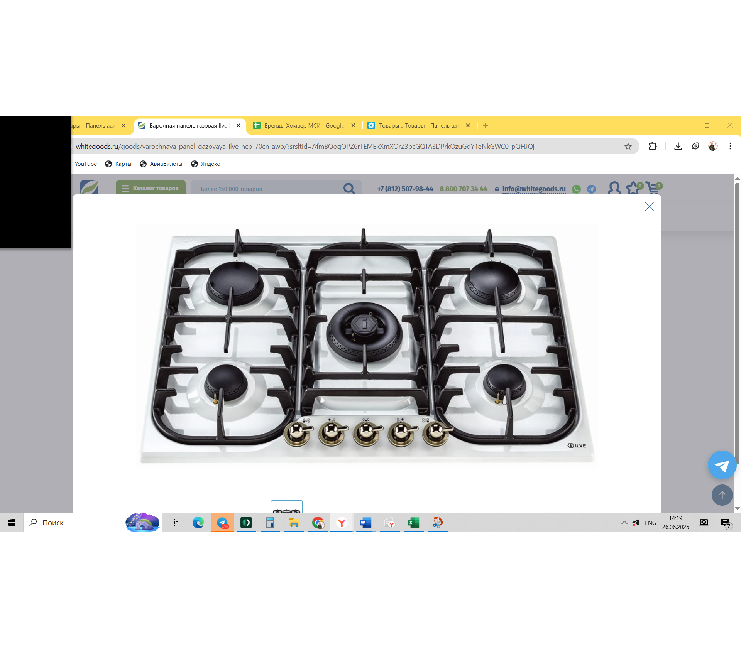Show hidden system tray icons

[x=624, y=523]
